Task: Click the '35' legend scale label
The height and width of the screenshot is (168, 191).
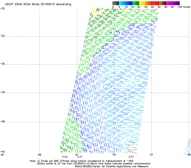Action: tap(159, 7)
